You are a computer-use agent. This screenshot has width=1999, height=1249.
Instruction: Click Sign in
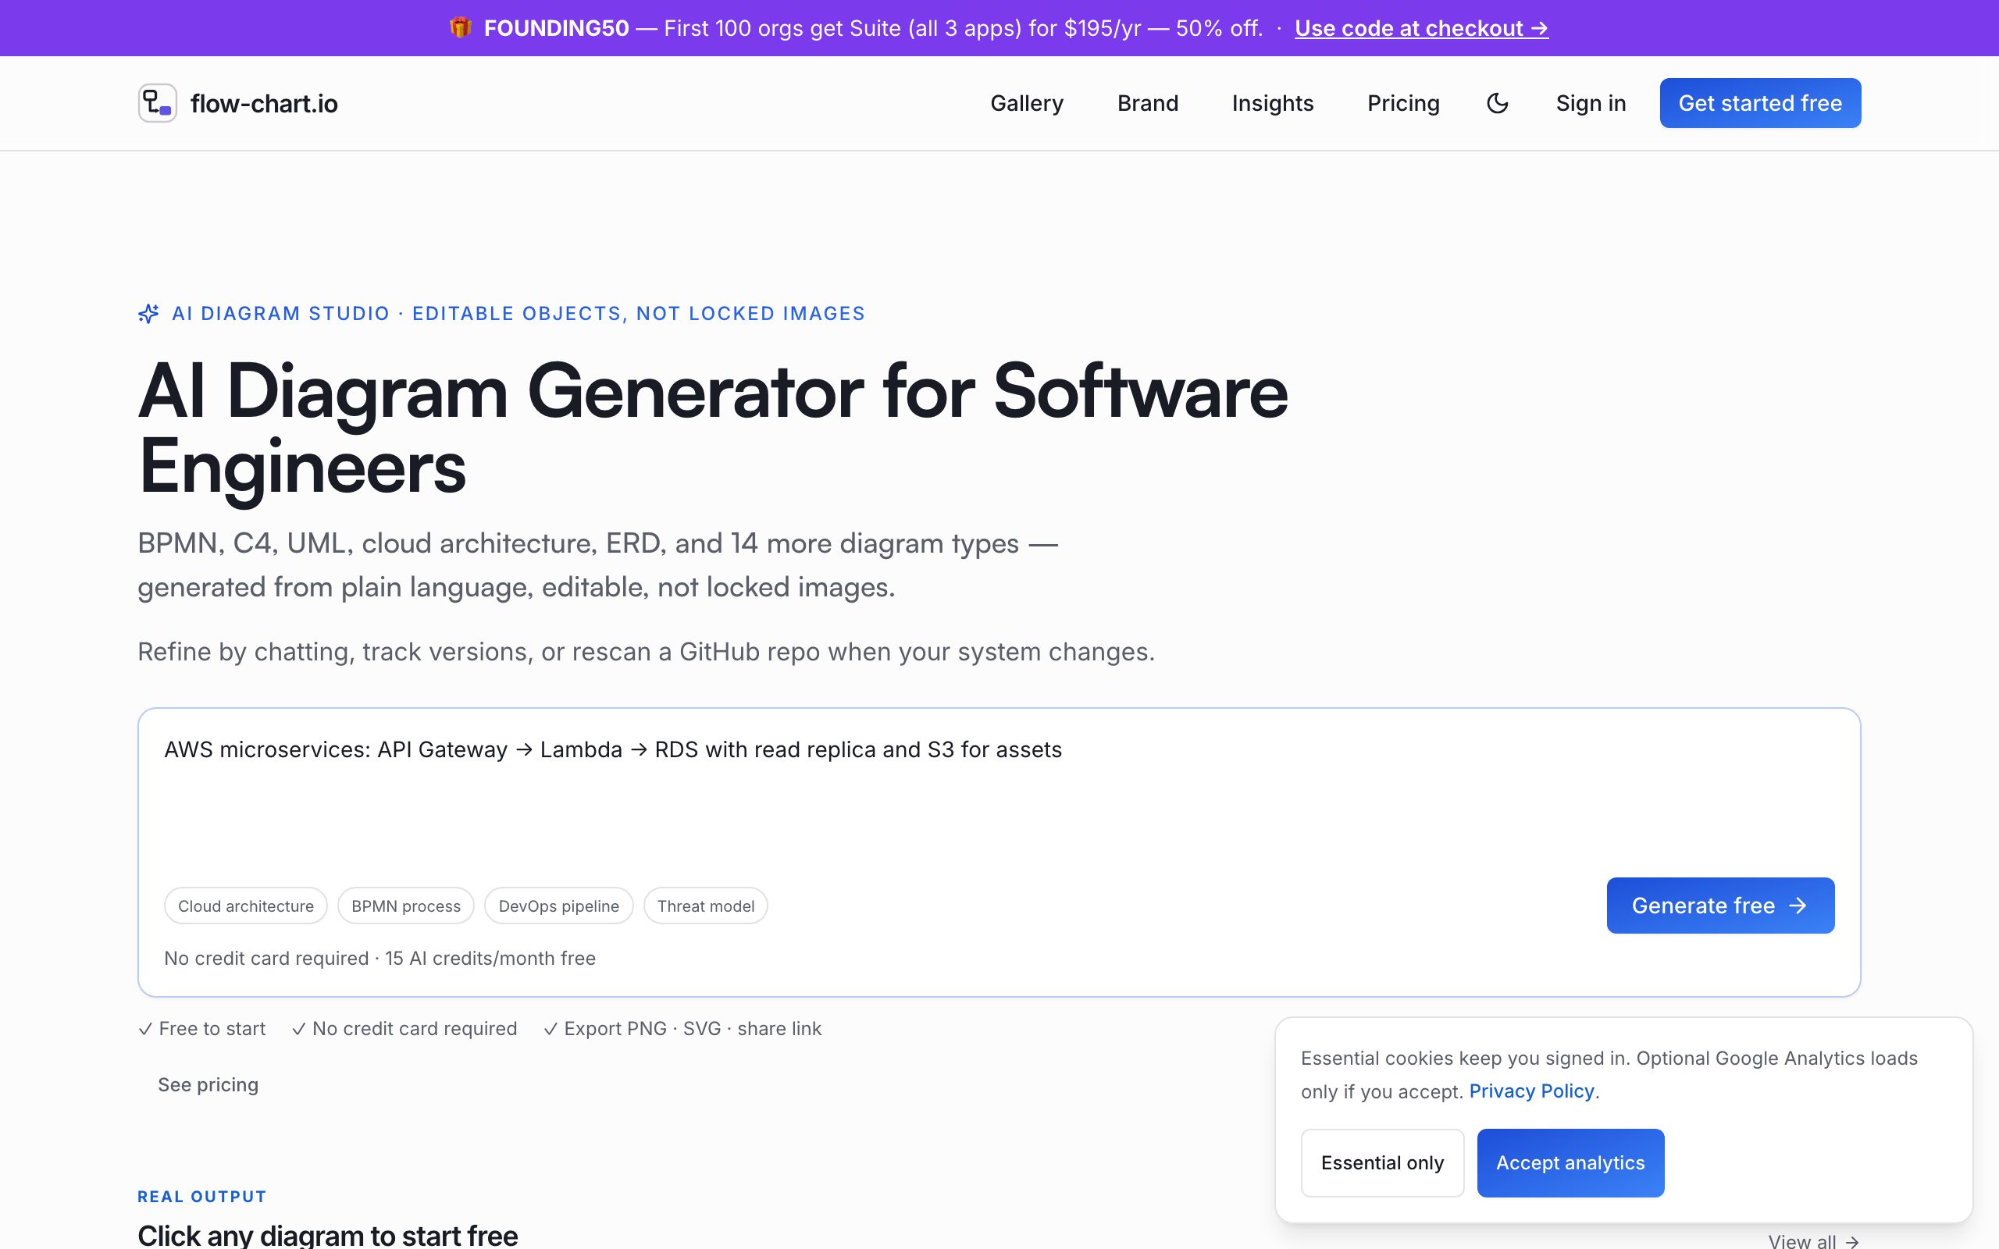tap(1590, 103)
